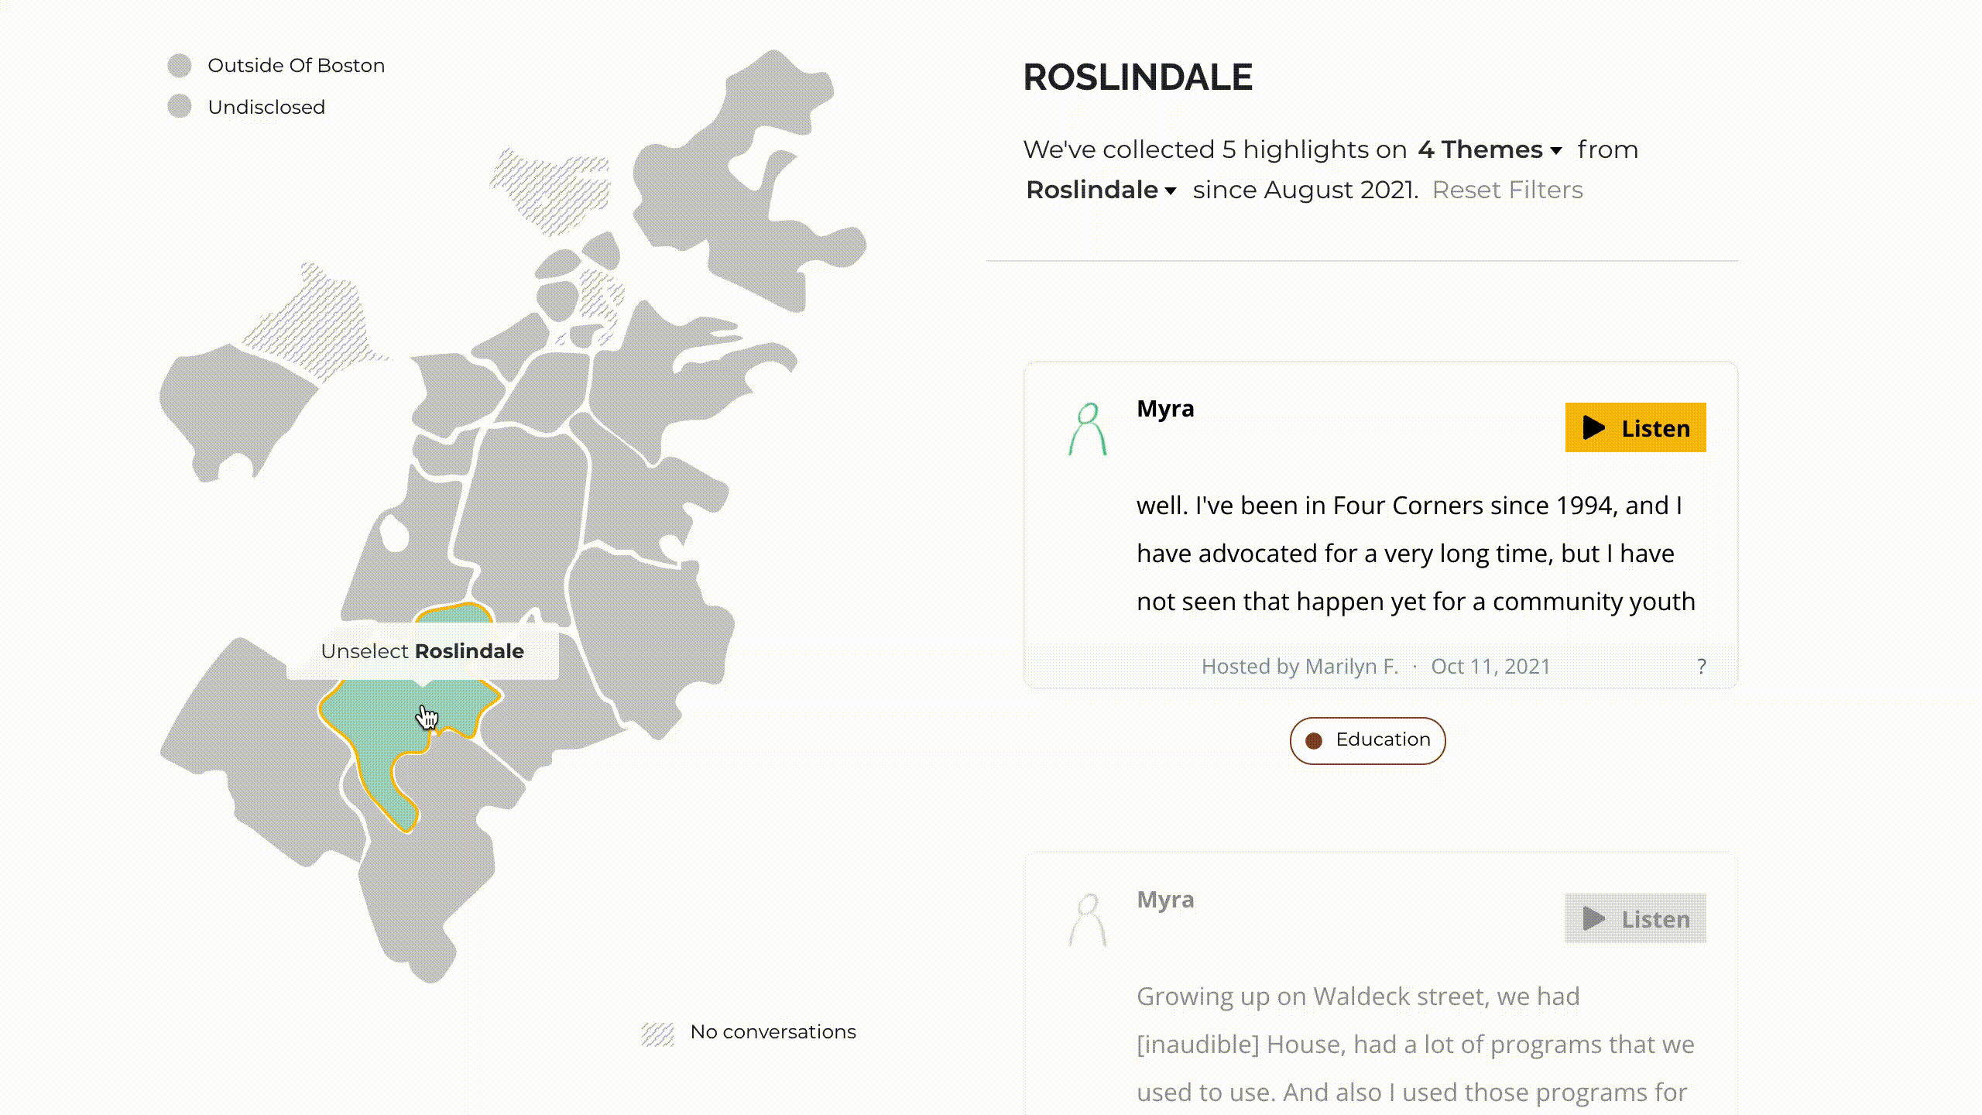
Task: Toggle the Outside Of Boston circle
Action: pos(180,66)
